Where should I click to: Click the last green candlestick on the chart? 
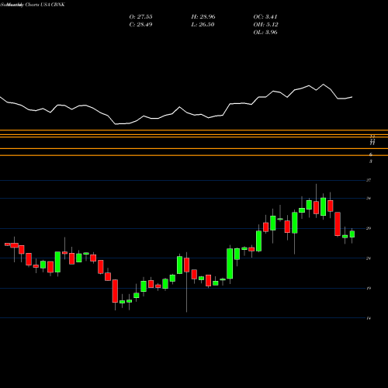(x=352, y=234)
